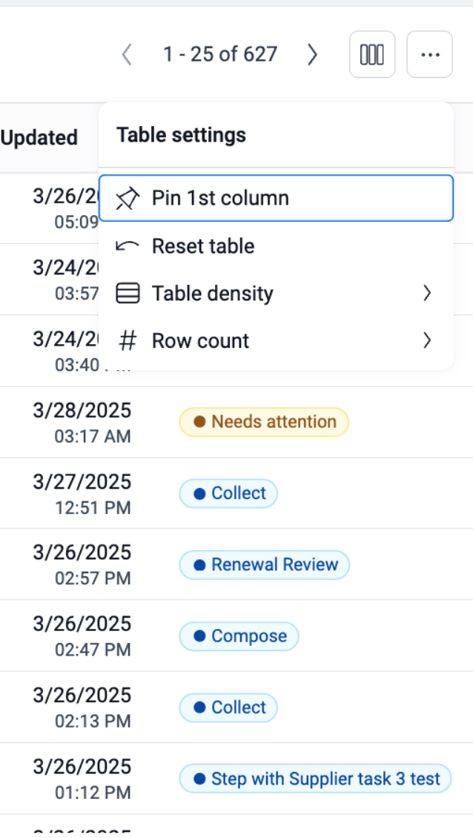Choose Reset table from the settings menu

202,246
